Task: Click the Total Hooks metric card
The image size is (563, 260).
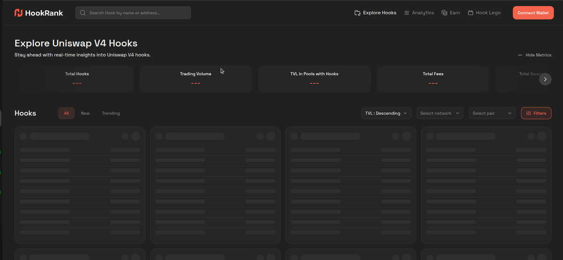Action: click(77, 79)
